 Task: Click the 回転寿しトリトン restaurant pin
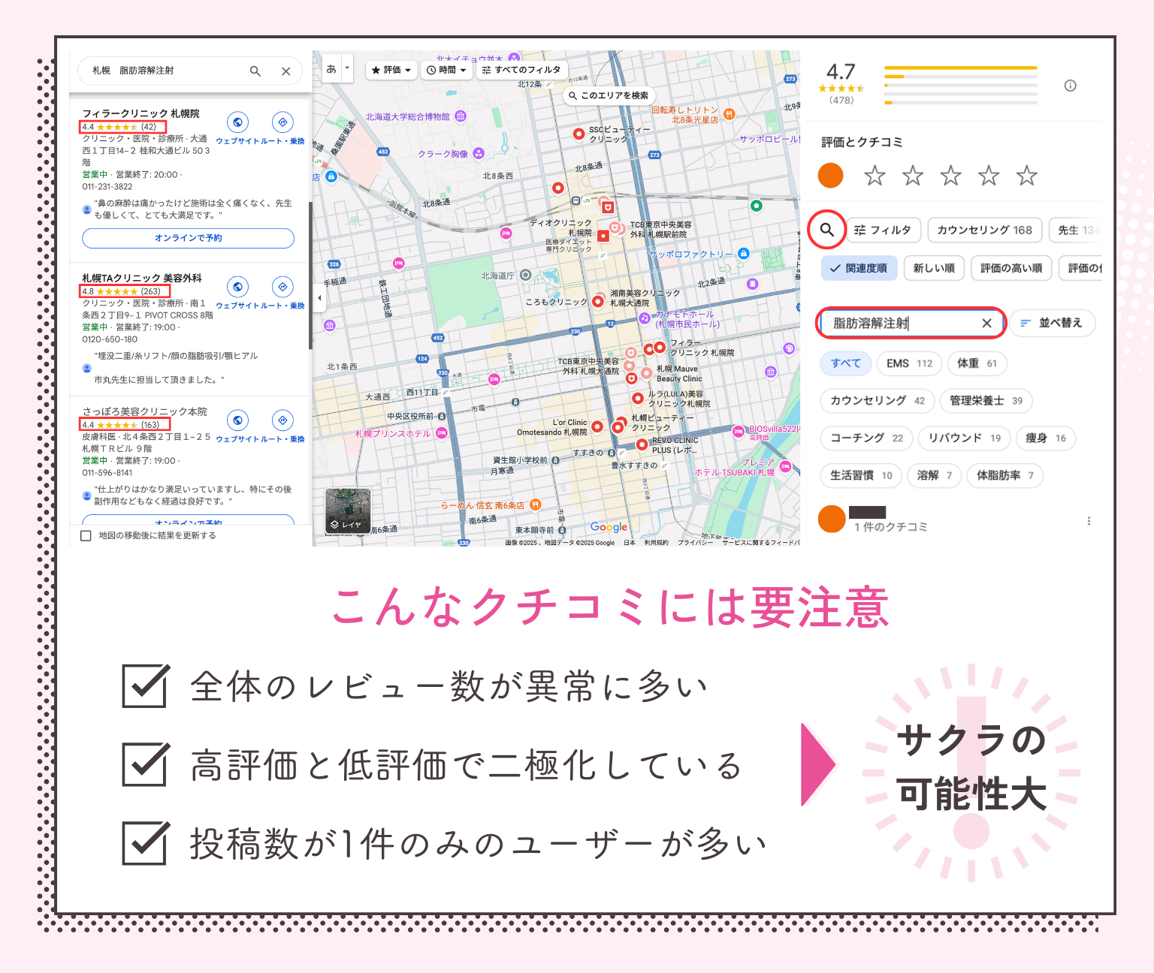tap(729, 114)
